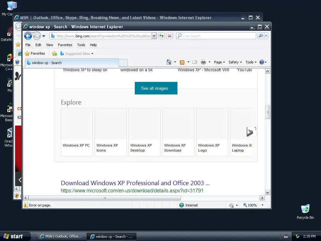Click the Home icon in command bar
Screen dimensions: 321x241
(x=169, y=62)
